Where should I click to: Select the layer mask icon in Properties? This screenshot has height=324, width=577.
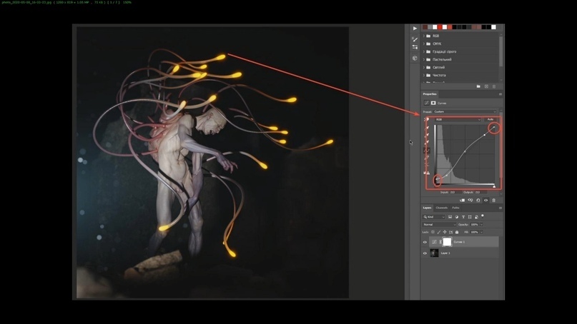[433, 103]
